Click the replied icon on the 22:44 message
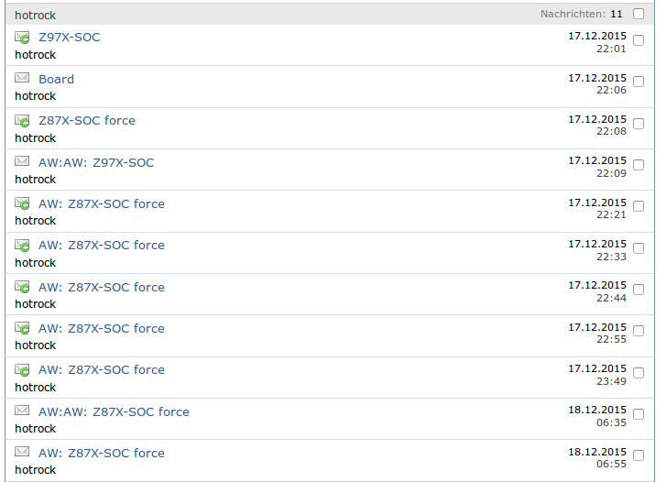Viewport: 666px width, 482px height. tap(22, 287)
